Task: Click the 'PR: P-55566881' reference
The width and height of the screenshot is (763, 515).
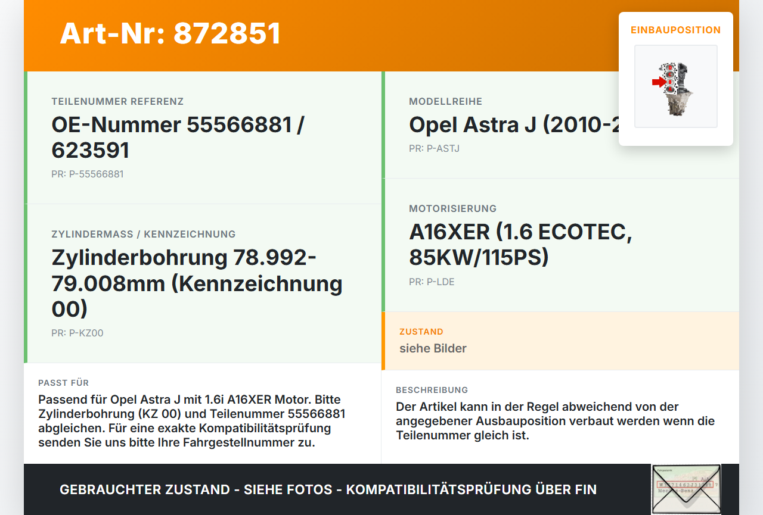Action: point(88,174)
